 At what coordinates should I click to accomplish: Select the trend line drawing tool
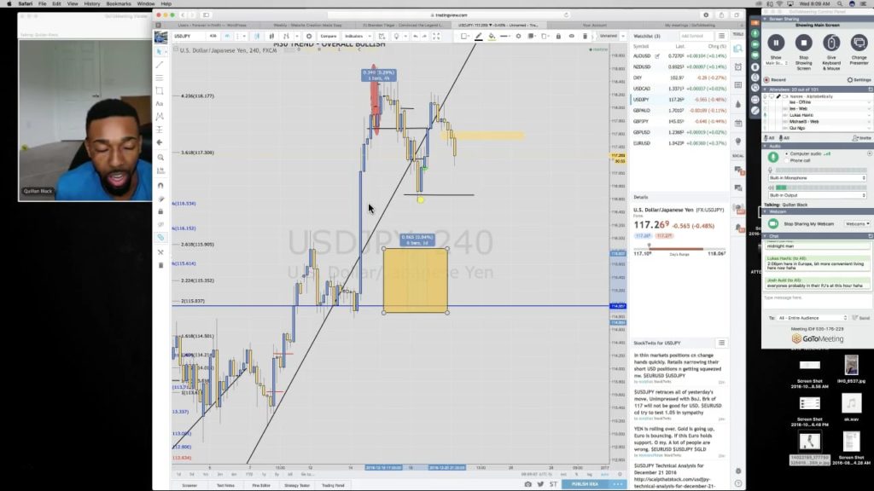160,65
